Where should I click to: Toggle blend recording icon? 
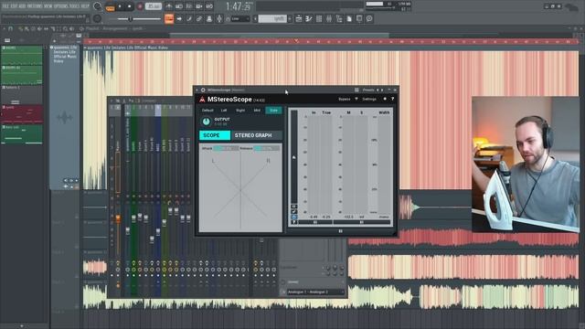(199, 6)
